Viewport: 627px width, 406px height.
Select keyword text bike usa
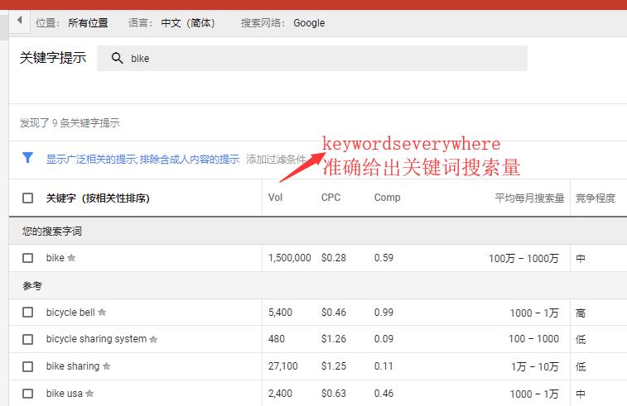pyautogui.click(x=65, y=394)
